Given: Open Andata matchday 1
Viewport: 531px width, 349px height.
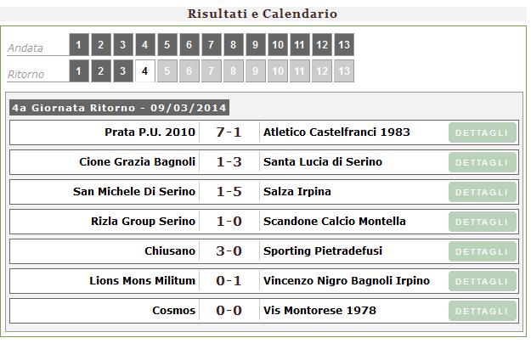Looking at the screenshot, I should [x=78, y=45].
